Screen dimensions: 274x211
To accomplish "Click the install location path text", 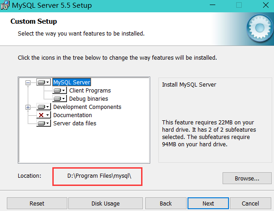I will point(99,176).
